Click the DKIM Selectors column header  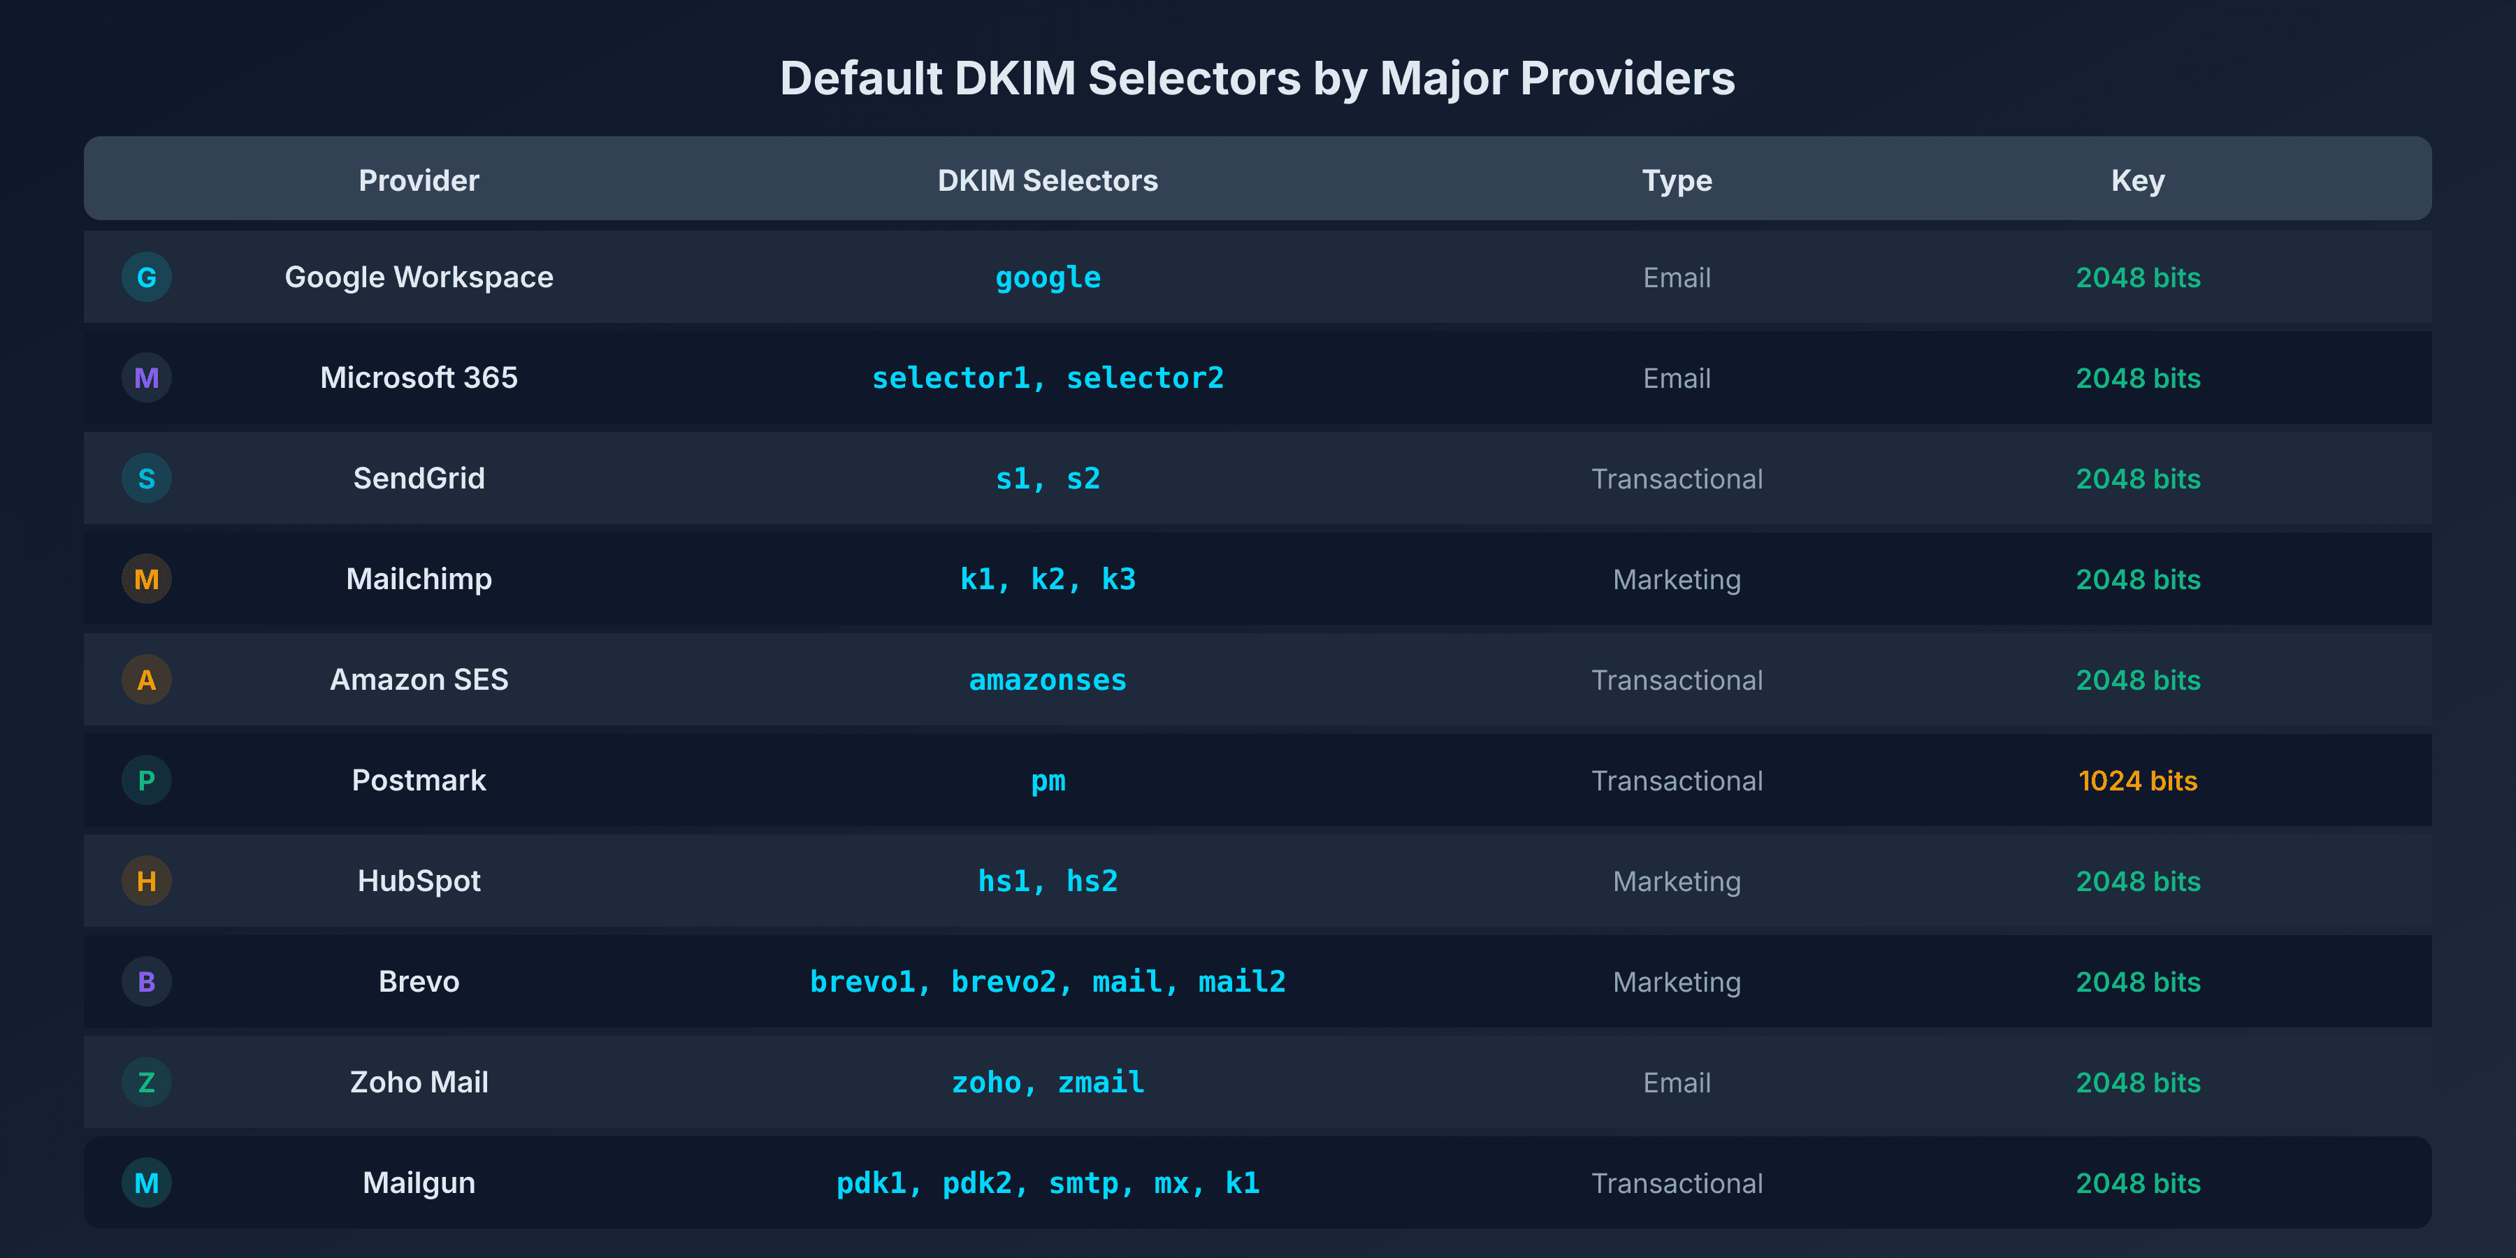click(1048, 181)
